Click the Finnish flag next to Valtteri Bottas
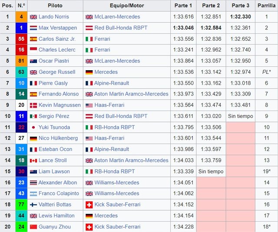This screenshot has height=232, width=278. pos(33,205)
